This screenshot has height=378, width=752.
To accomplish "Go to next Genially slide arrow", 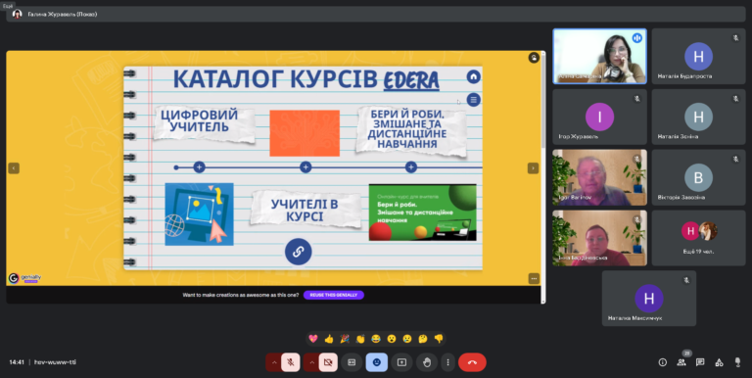I will pos(533,168).
